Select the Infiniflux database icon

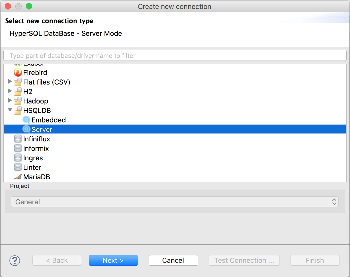coord(17,139)
